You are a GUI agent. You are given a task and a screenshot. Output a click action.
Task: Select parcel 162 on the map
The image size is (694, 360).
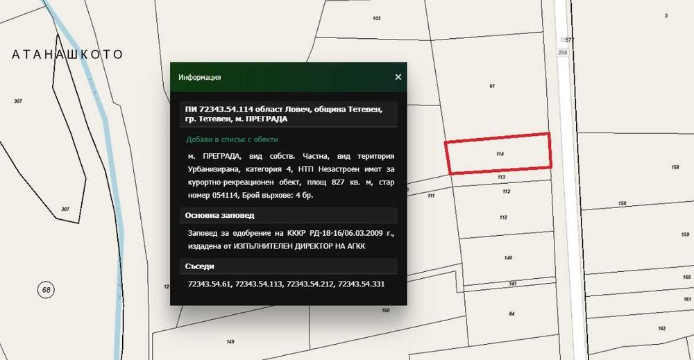click(x=661, y=329)
